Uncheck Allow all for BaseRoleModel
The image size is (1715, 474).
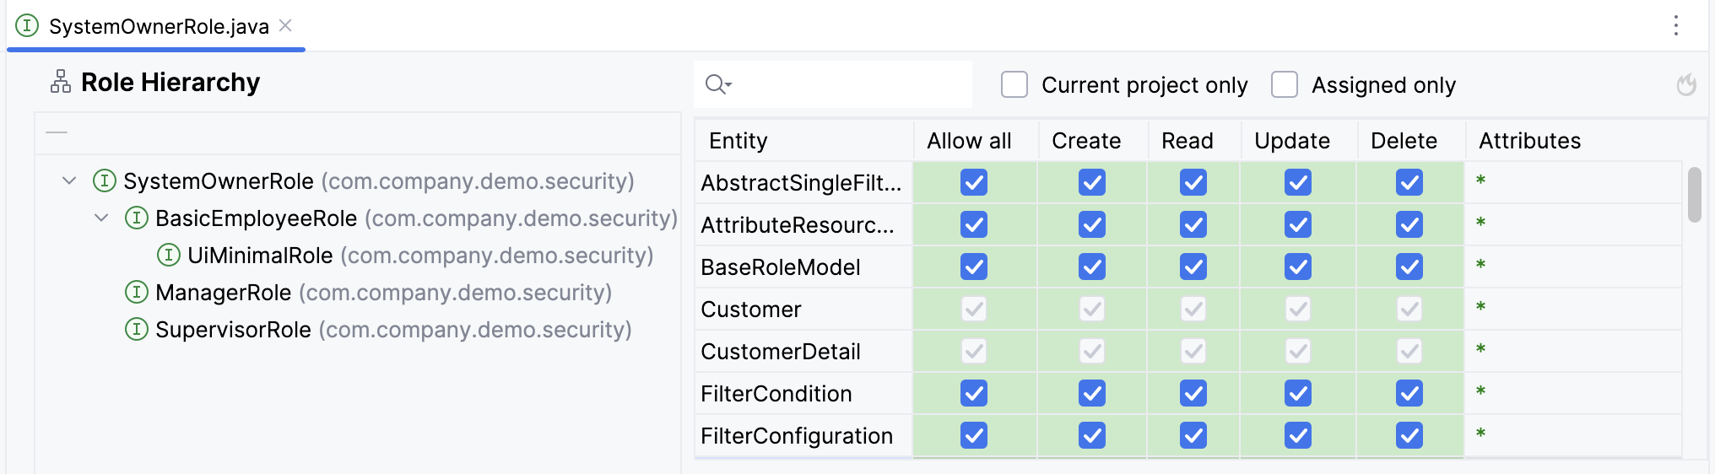974,267
